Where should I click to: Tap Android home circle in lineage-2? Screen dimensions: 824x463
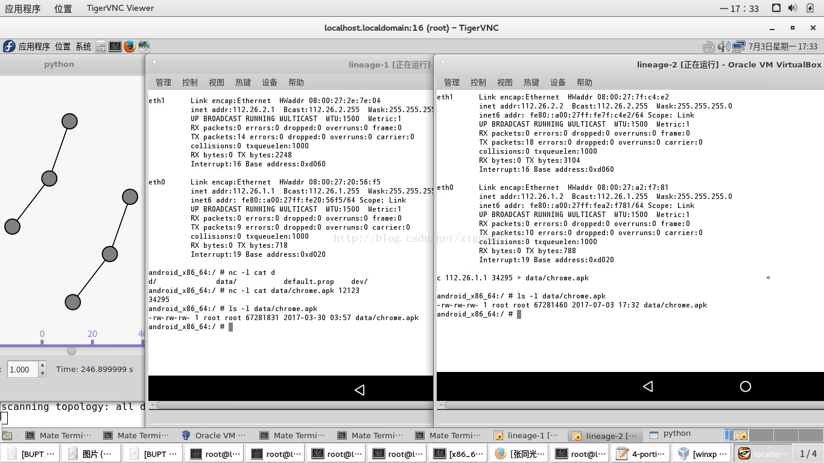(x=746, y=386)
